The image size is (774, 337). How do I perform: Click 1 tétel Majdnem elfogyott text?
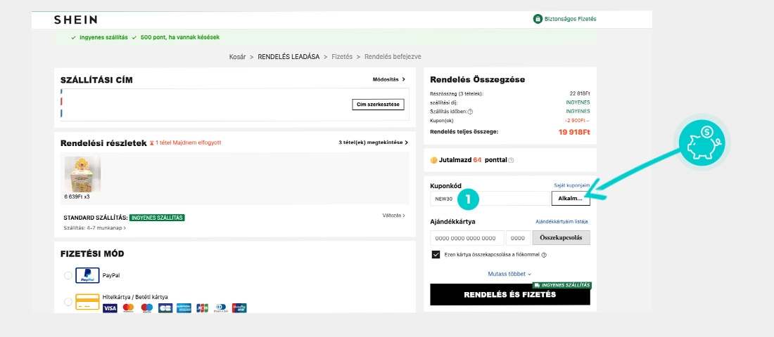[x=189, y=143]
